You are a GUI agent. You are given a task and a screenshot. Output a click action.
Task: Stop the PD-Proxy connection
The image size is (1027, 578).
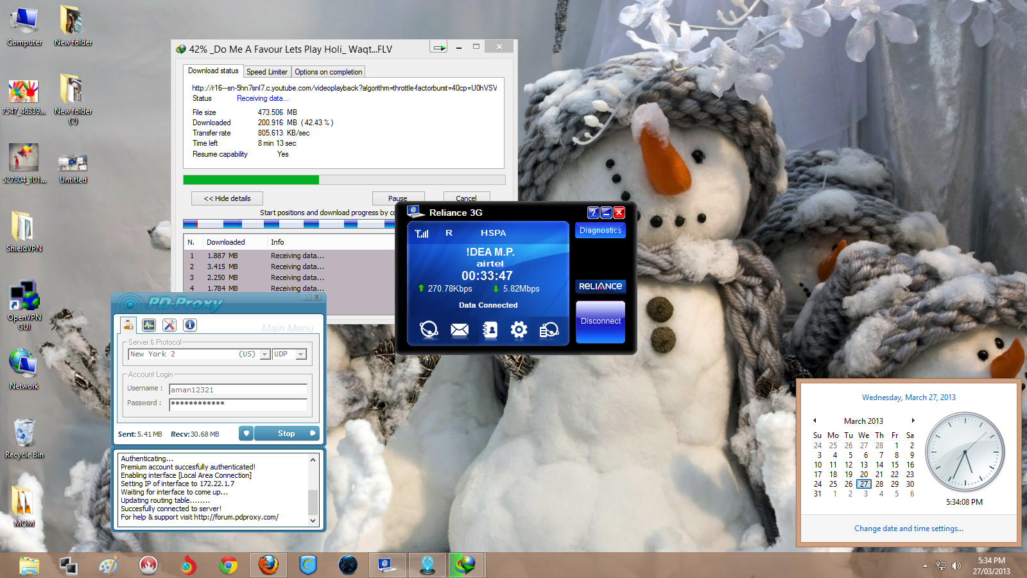(286, 433)
